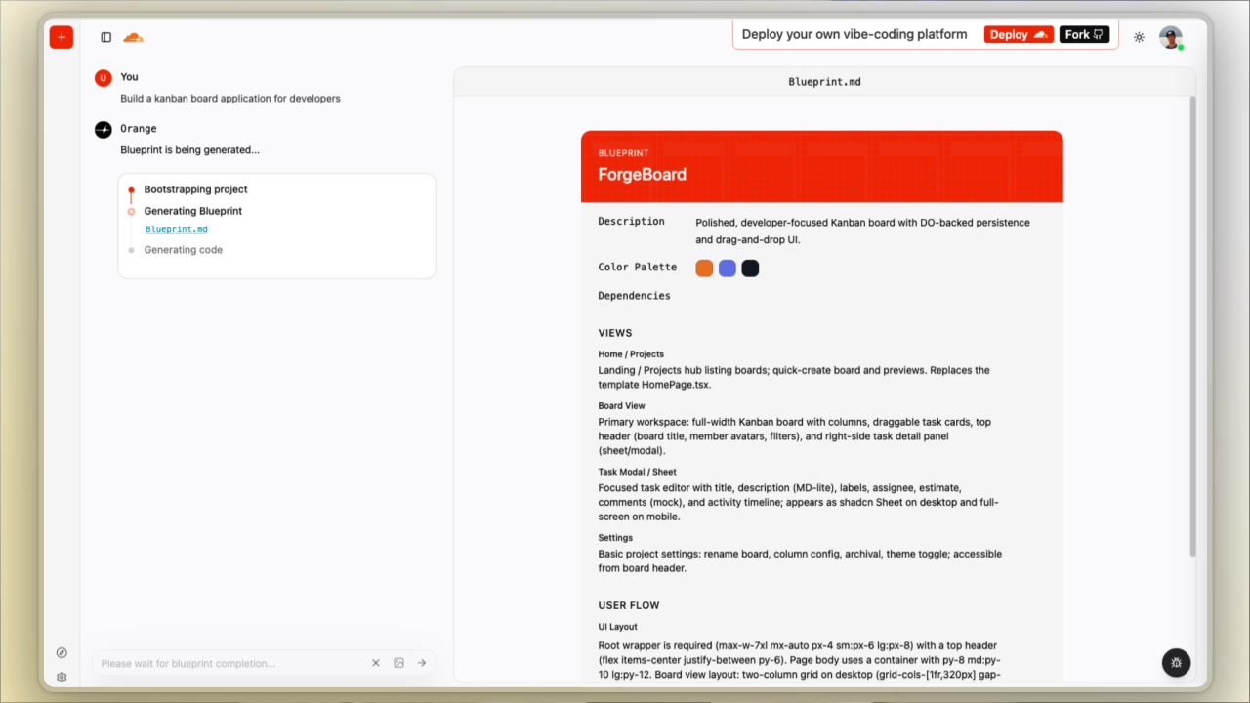The width and height of the screenshot is (1250, 703).
Task: Start a new chat with the orange plus icon
Action: [x=61, y=36]
